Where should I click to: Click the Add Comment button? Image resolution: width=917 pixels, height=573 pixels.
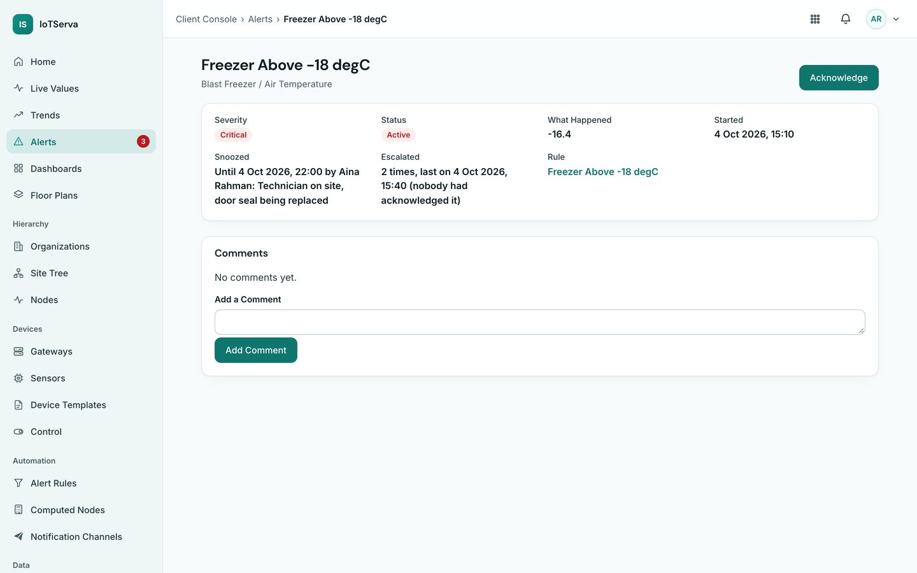256,350
